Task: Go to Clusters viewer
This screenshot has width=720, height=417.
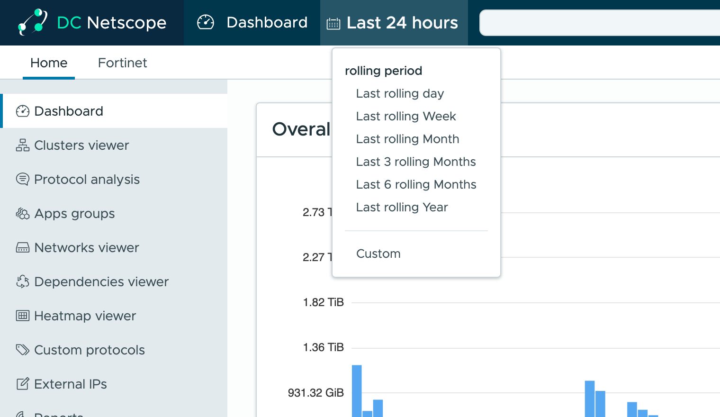Action: (114, 145)
